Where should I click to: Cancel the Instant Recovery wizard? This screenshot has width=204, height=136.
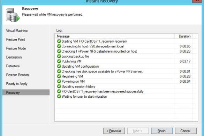pos(186,131)
